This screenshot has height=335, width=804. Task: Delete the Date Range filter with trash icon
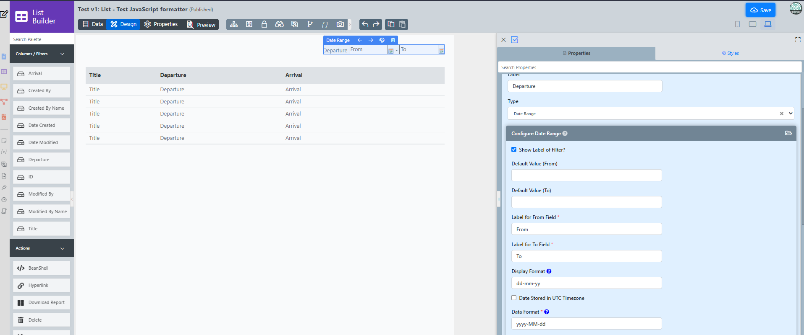tap(393, 40)
